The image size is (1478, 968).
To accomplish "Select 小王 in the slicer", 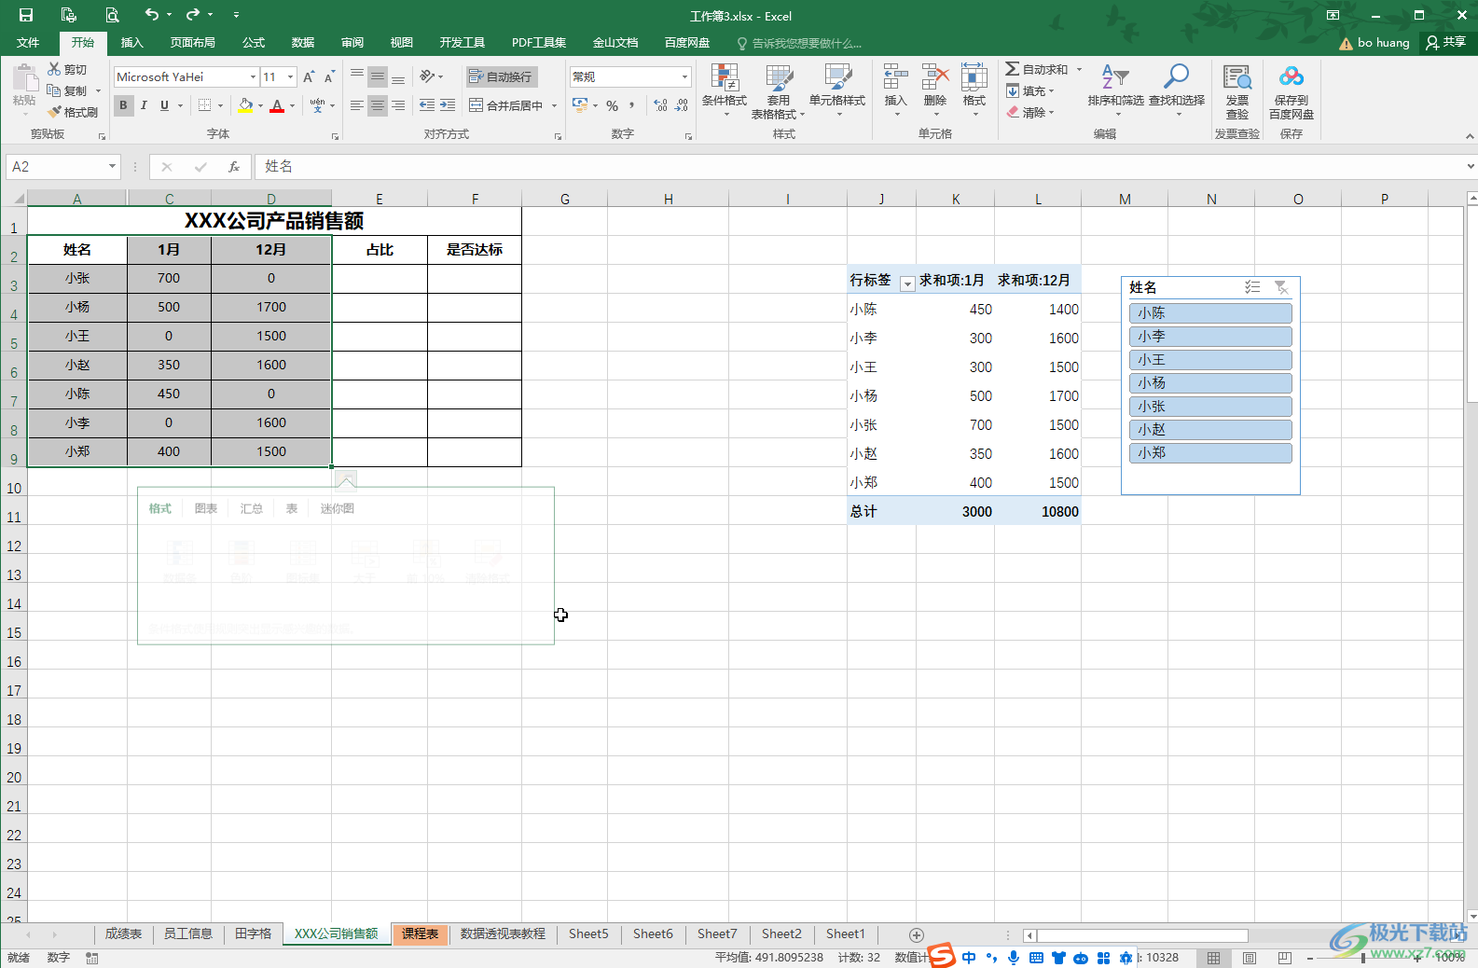I will coord(1210,360).
